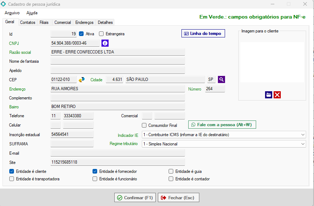The height and width of the screenshot is (206, 314).
Task: Click the application logo in title bar
Action: 4,4
